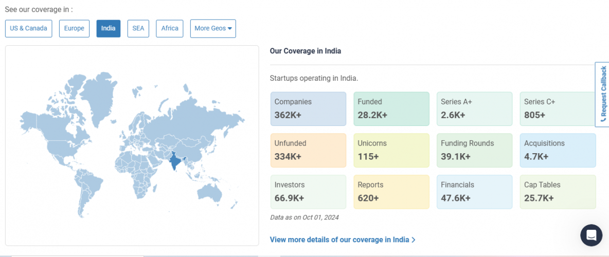Select the US & Canada coverage tab
The width and height of the screenshot is (609, 257).
[29, 28]
